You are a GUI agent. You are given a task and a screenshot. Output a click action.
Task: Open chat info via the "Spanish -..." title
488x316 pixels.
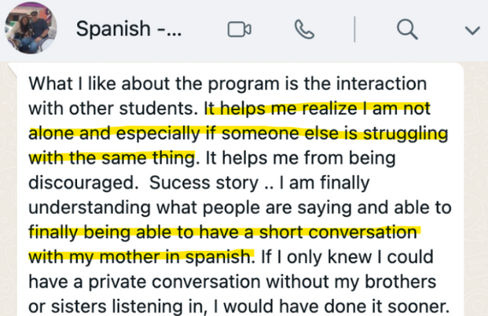pyautogui.click(x=129, y=28)
